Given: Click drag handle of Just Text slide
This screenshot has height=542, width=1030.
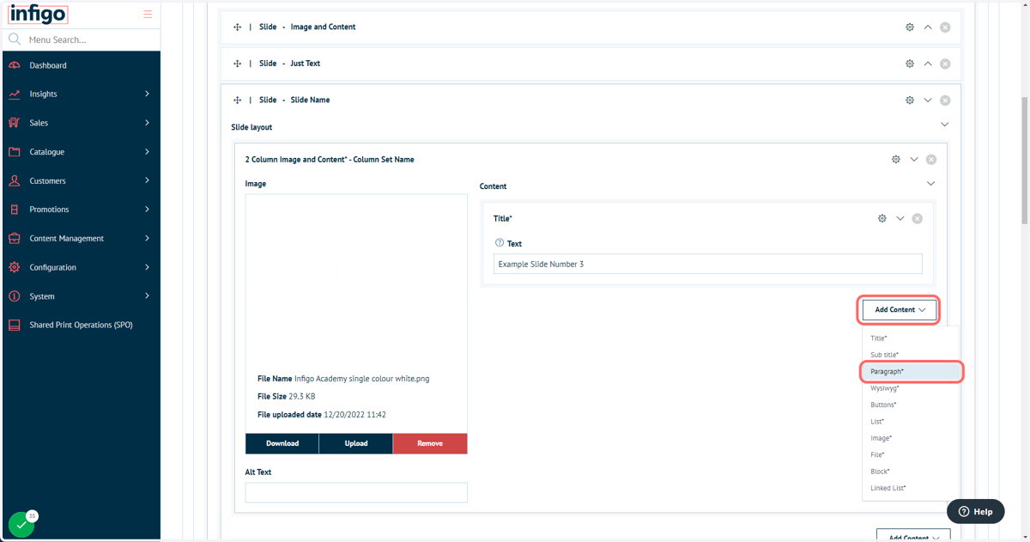Looking at the screenshot, I should [237, 64].
